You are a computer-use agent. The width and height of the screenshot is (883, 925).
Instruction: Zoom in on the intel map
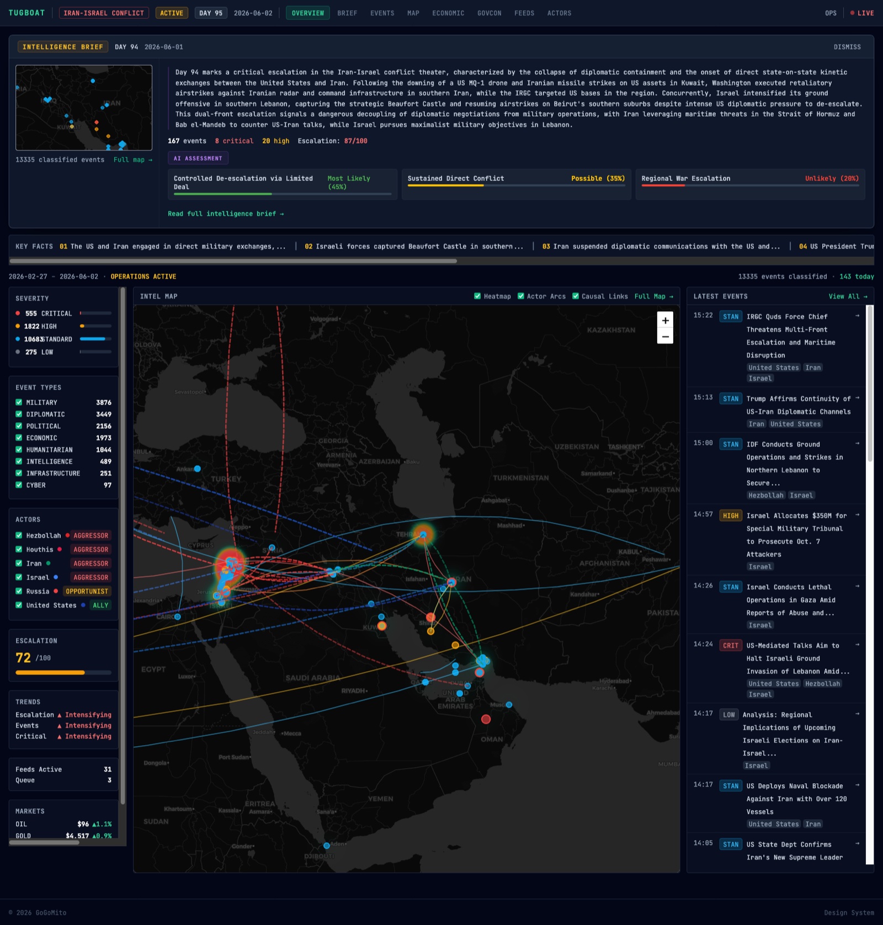[665, 320]
